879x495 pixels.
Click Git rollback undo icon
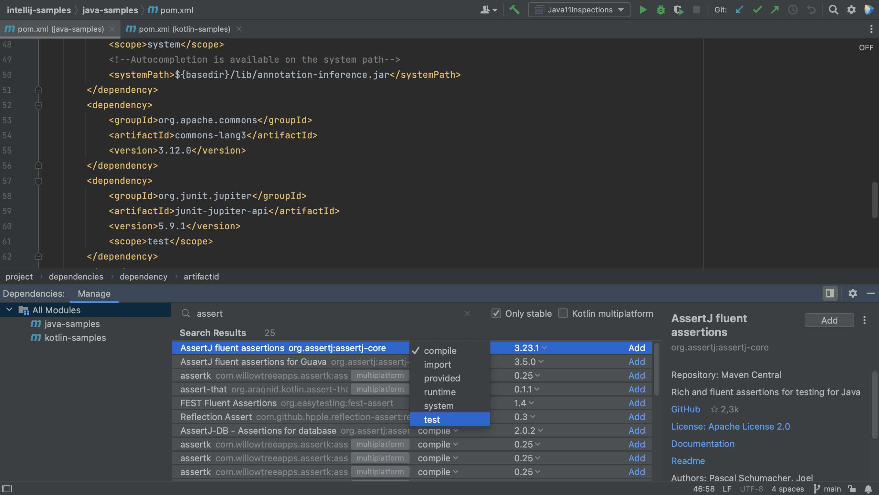811,10
